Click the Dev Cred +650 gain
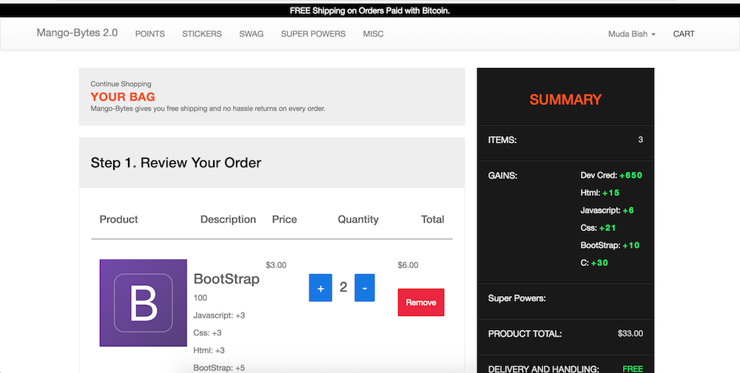The width and height of the screenshot is (740, 373). pos(611,175)
